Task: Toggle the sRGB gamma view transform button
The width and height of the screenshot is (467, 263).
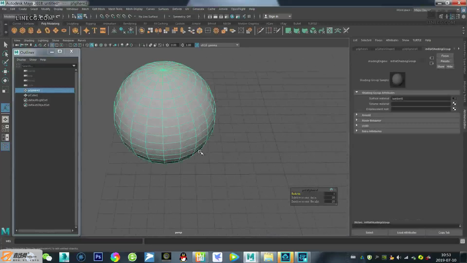Action: [x=197, y=45]
